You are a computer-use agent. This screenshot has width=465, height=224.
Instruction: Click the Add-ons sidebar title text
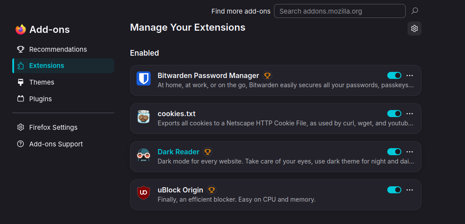tap(50, 30)
